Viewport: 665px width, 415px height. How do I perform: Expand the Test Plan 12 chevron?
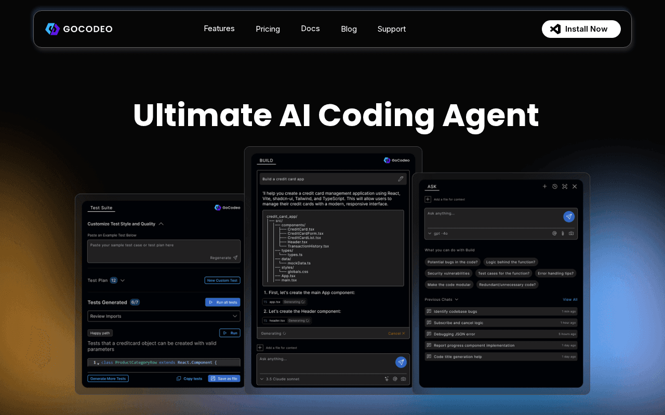click(123, 280)
